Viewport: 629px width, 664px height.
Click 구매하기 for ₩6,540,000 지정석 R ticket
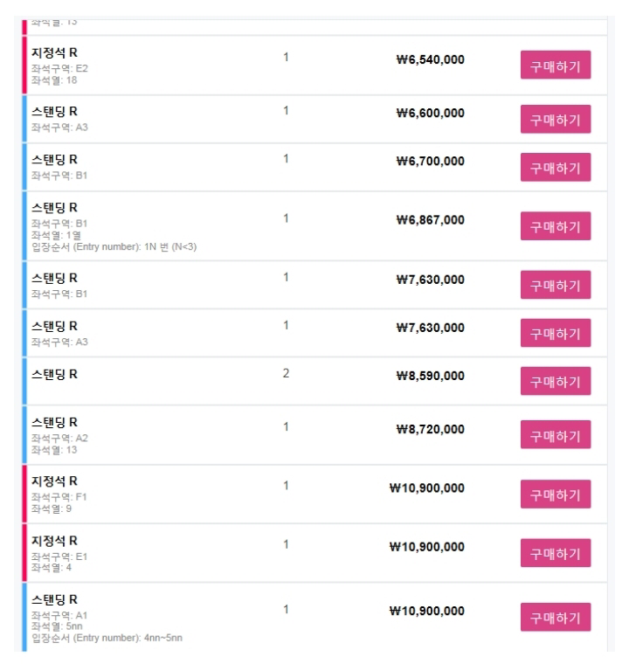click(556, 66)
